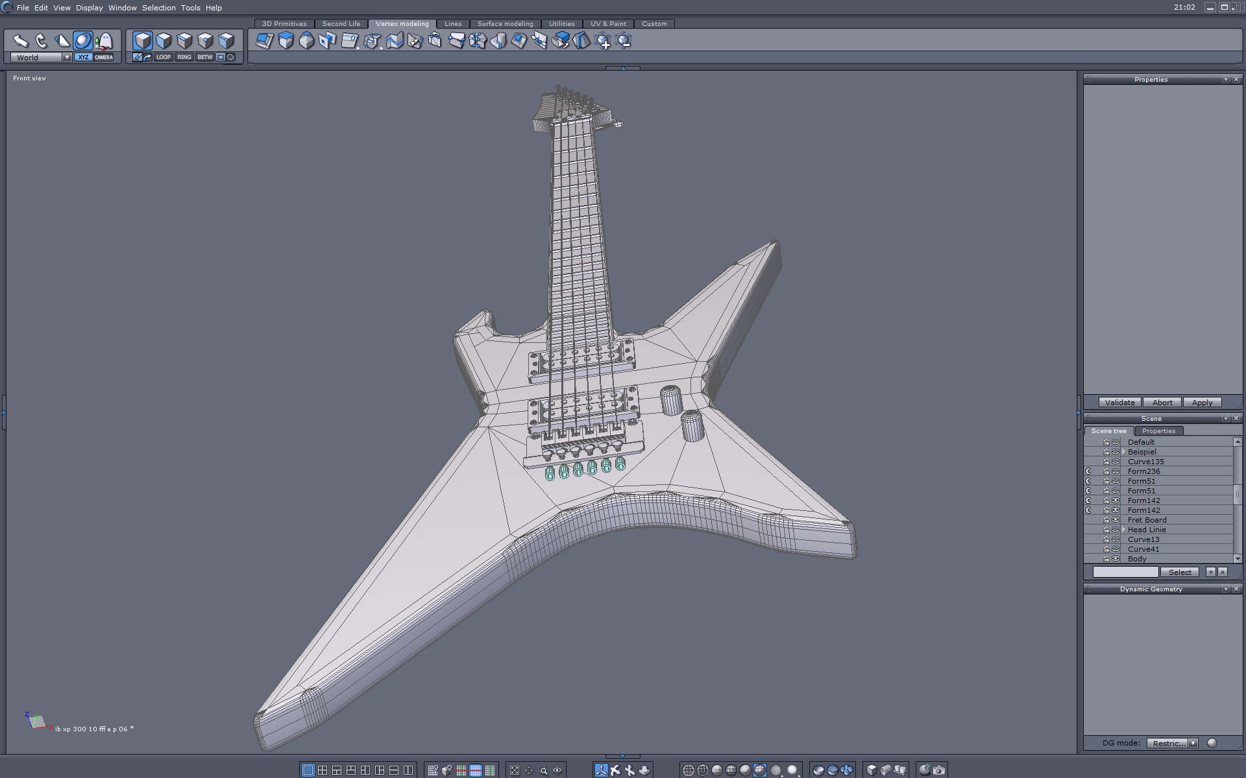Click the camera snapshot icon in bottom toolbar

[x=939, y=770]
